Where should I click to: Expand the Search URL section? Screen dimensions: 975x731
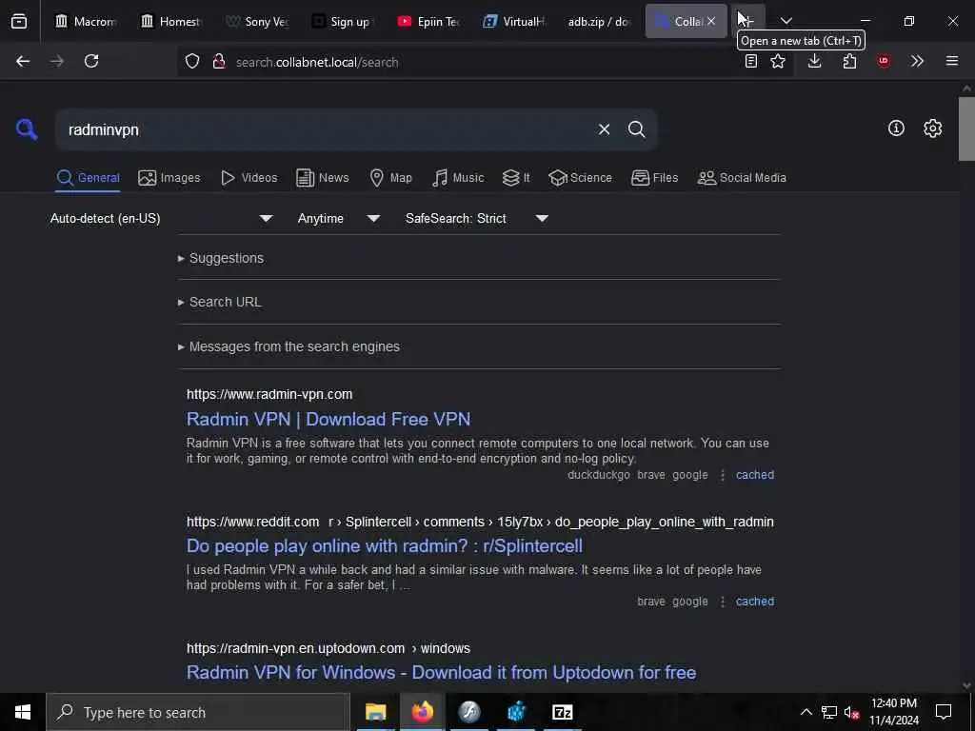(220, 302)
